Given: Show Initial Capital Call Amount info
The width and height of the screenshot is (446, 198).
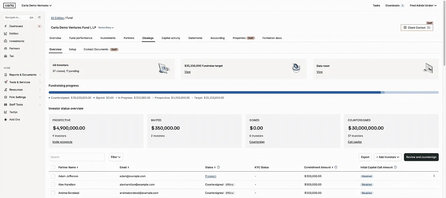Looking at the screenshot, I should [x=395, y=167].
